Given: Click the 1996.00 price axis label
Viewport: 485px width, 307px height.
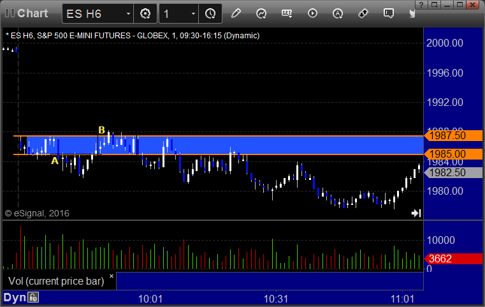Looking at the screenshot, I should tap(444, 73).
